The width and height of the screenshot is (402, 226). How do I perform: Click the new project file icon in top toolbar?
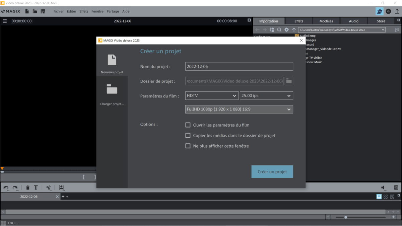coord(27,11)
